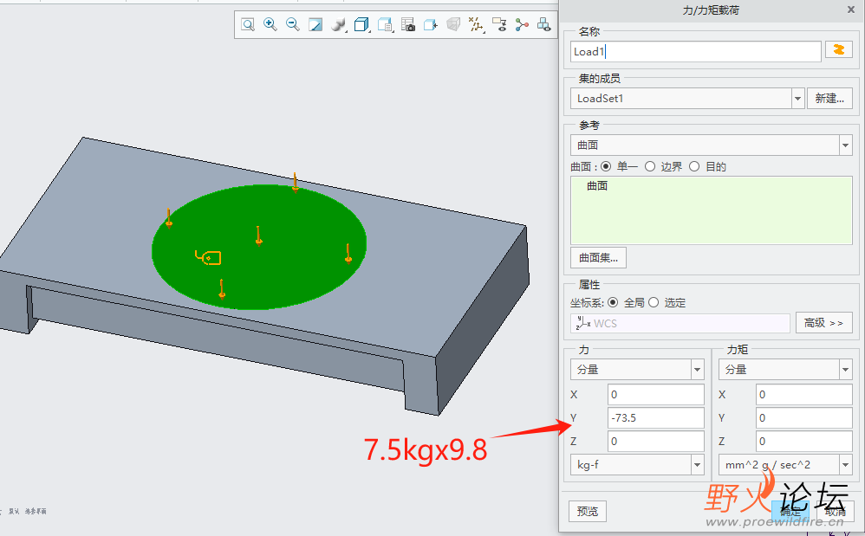Open the view manager icon
865x536 pixels.
(x=385, y=24)
